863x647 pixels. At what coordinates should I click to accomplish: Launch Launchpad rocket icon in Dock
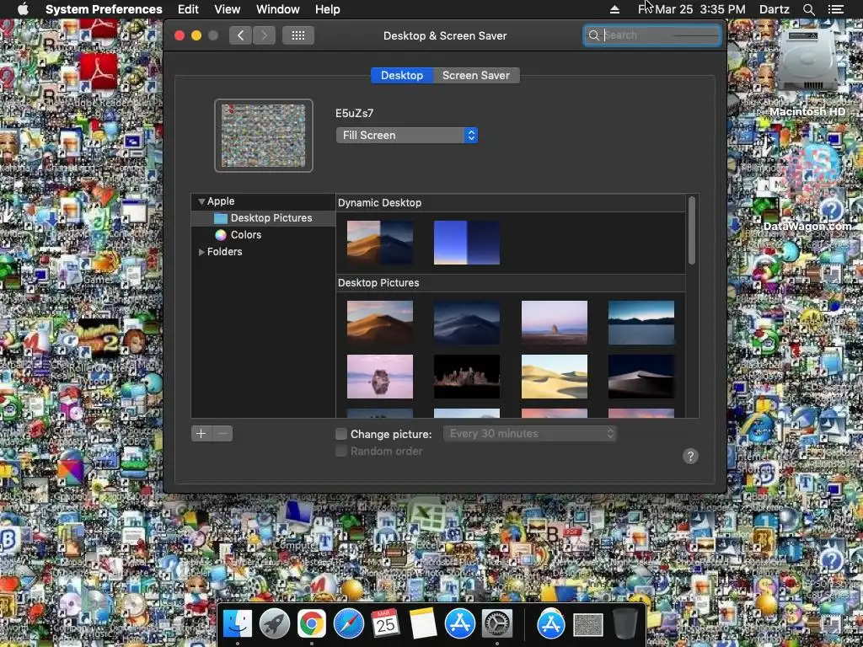point(274,624)
